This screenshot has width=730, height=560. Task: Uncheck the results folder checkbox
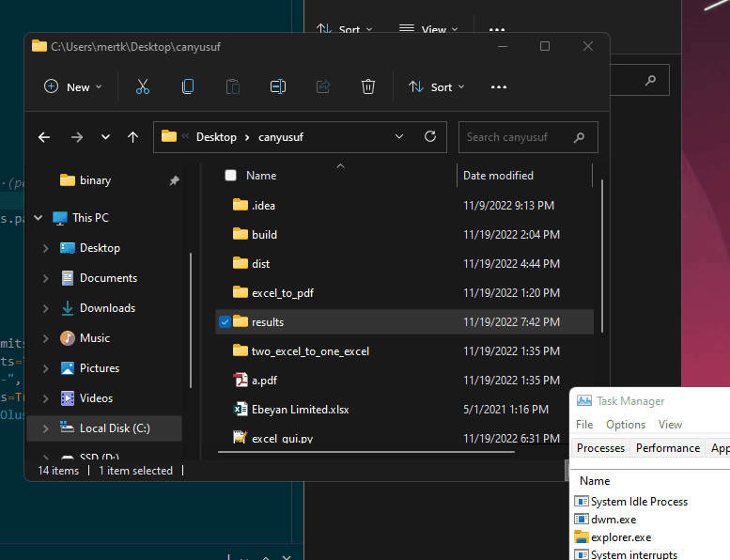[x=225, y=322]
